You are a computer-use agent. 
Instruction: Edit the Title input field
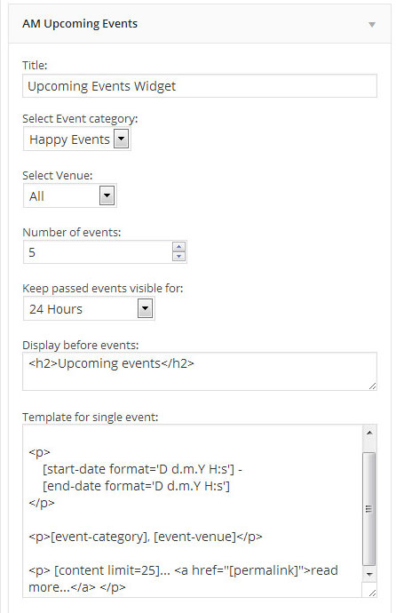200,86
